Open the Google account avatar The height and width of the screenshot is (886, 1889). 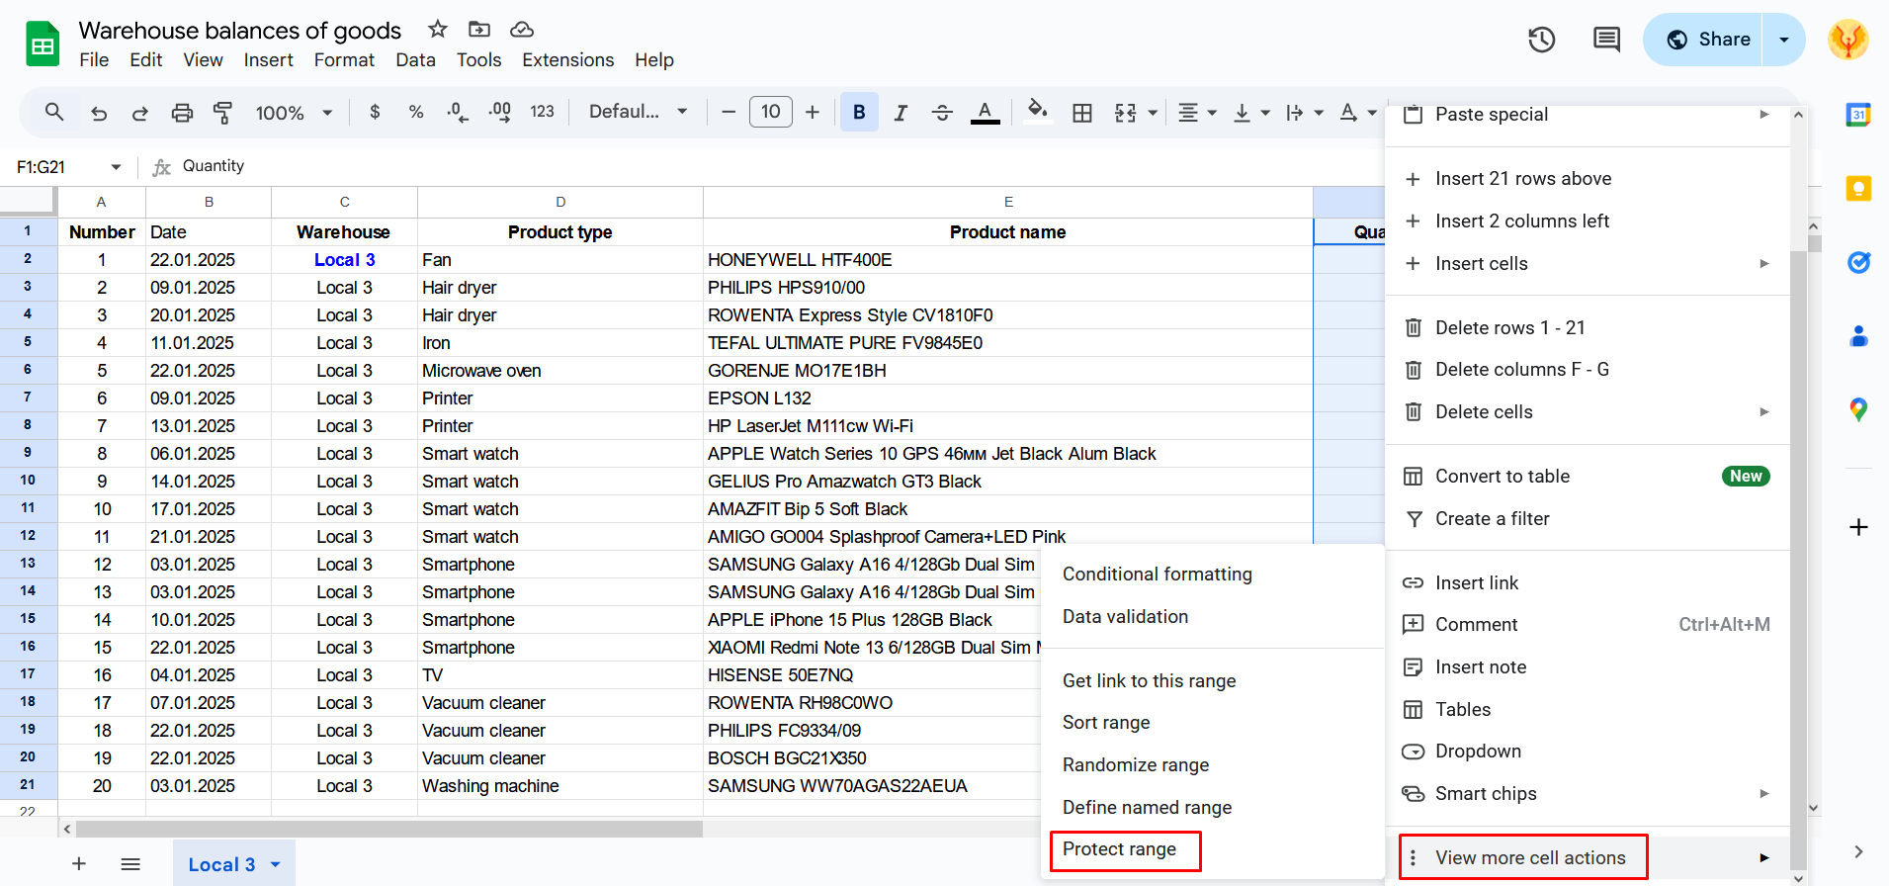tap(1847, 40)
